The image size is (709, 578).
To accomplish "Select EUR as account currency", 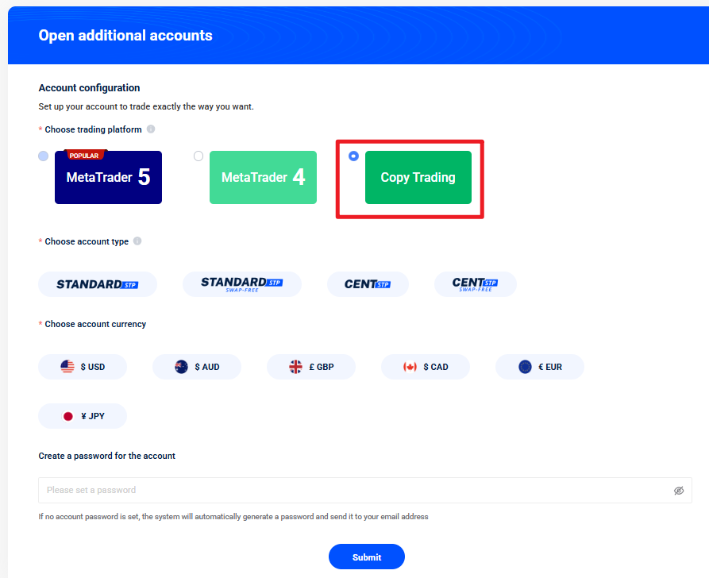I will click(x=540, y=367).
